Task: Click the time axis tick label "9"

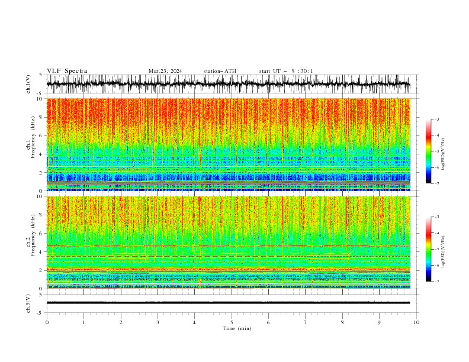Action: click(x=379, y=322)
